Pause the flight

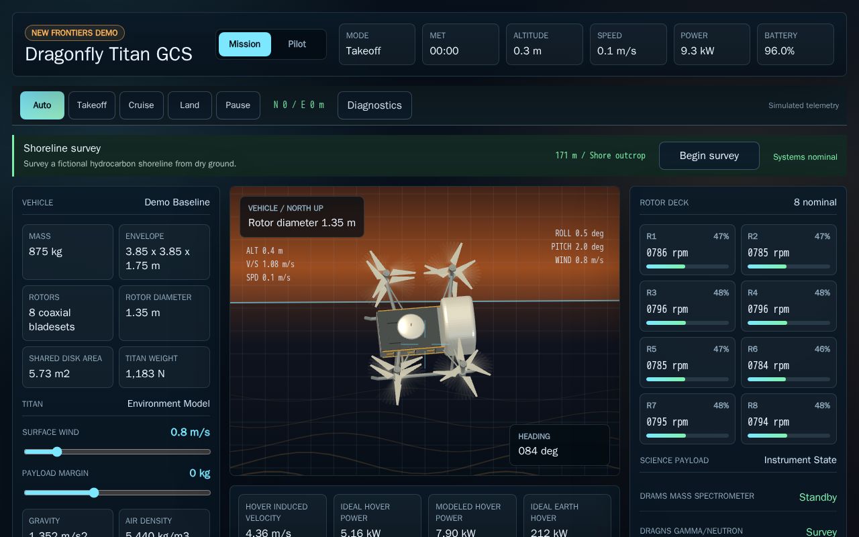(238, 105)
